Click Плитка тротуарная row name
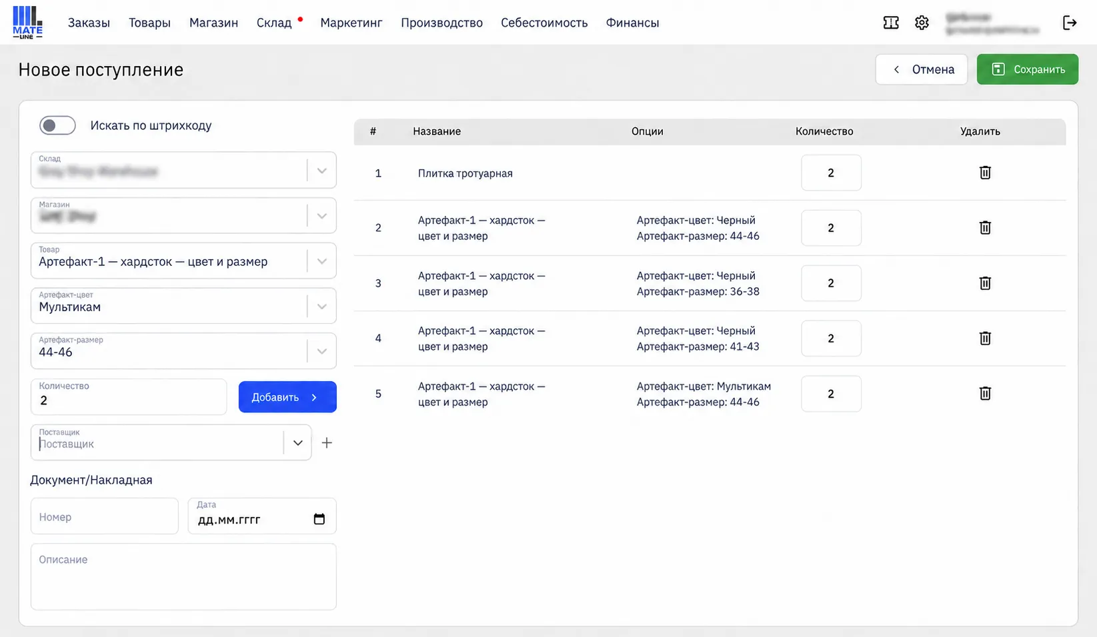Viewport: 1097px width, 637px height. [x=465, y=173]
